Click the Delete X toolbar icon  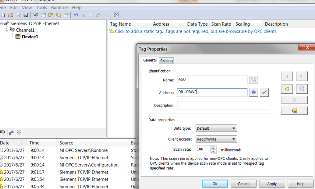click(106, 15)
